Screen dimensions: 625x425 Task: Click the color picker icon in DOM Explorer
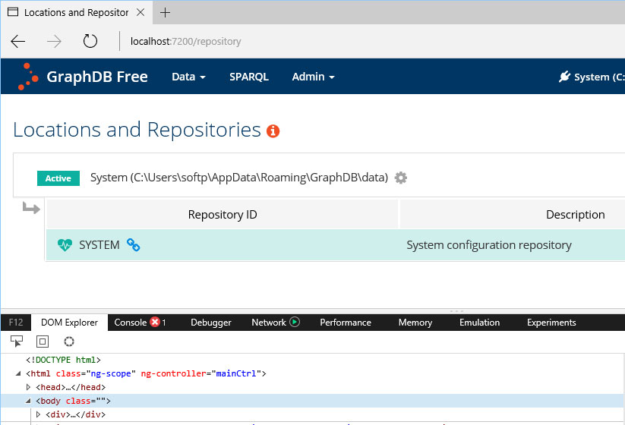(69, 342)
